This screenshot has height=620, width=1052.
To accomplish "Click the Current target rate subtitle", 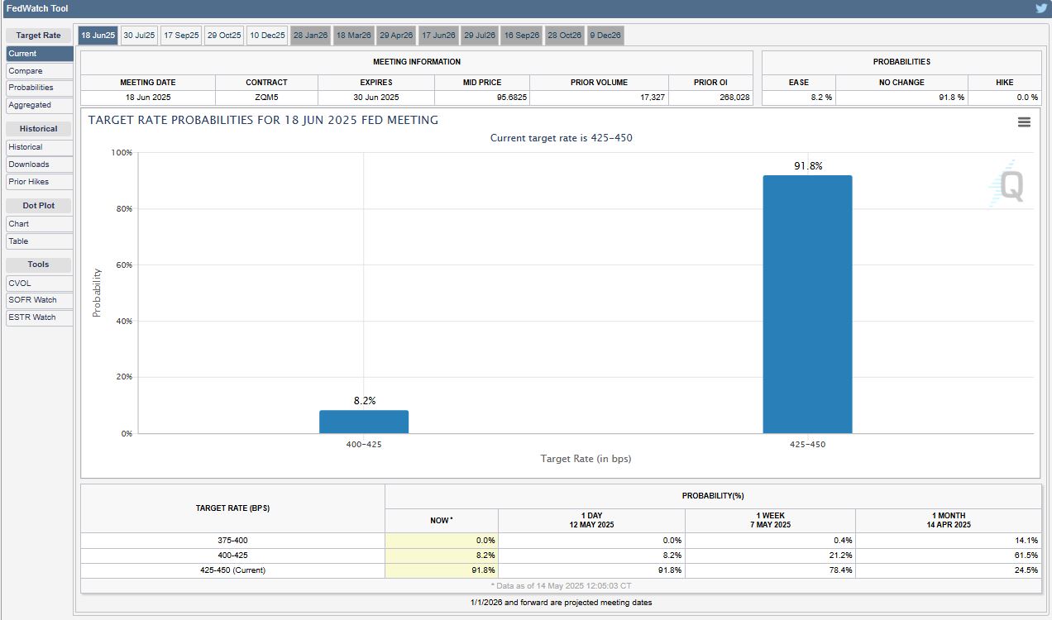I will click(561, 138).
